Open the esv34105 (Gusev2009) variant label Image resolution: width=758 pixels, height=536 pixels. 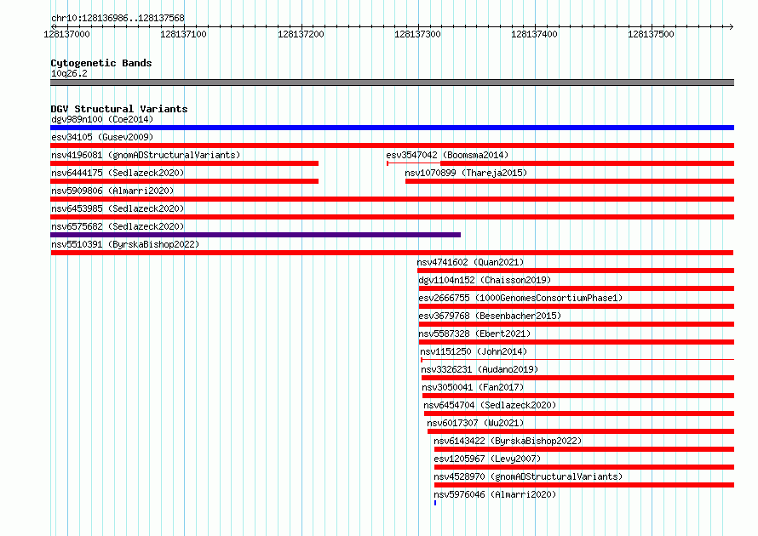102,137
